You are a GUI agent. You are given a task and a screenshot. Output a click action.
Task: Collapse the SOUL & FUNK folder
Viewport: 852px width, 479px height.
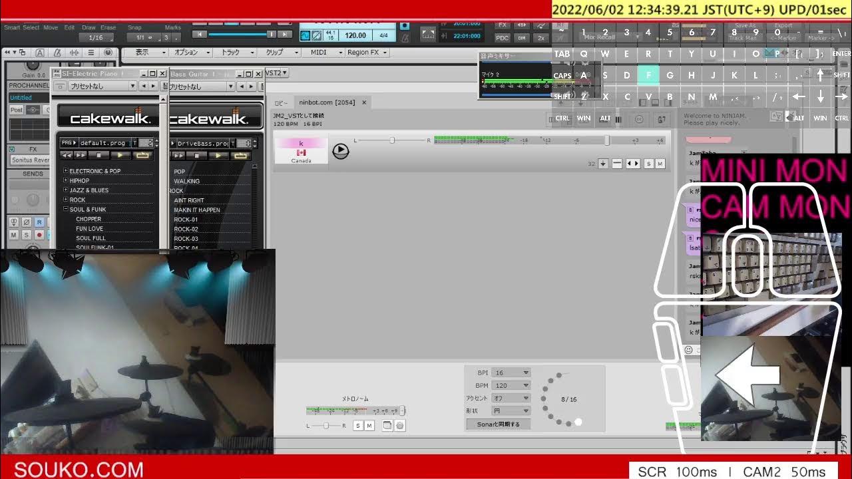pyautogui.click(x=65, y=210)
